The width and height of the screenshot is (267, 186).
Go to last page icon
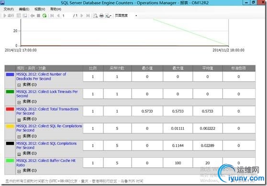pyautogui.click(x=88, y=16)
